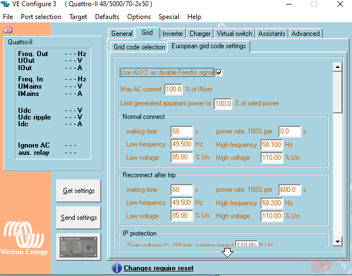The height and width of the screenshot is (276, 352).
Task: Click the Over voltage U> input field
Action: point(246,244)
